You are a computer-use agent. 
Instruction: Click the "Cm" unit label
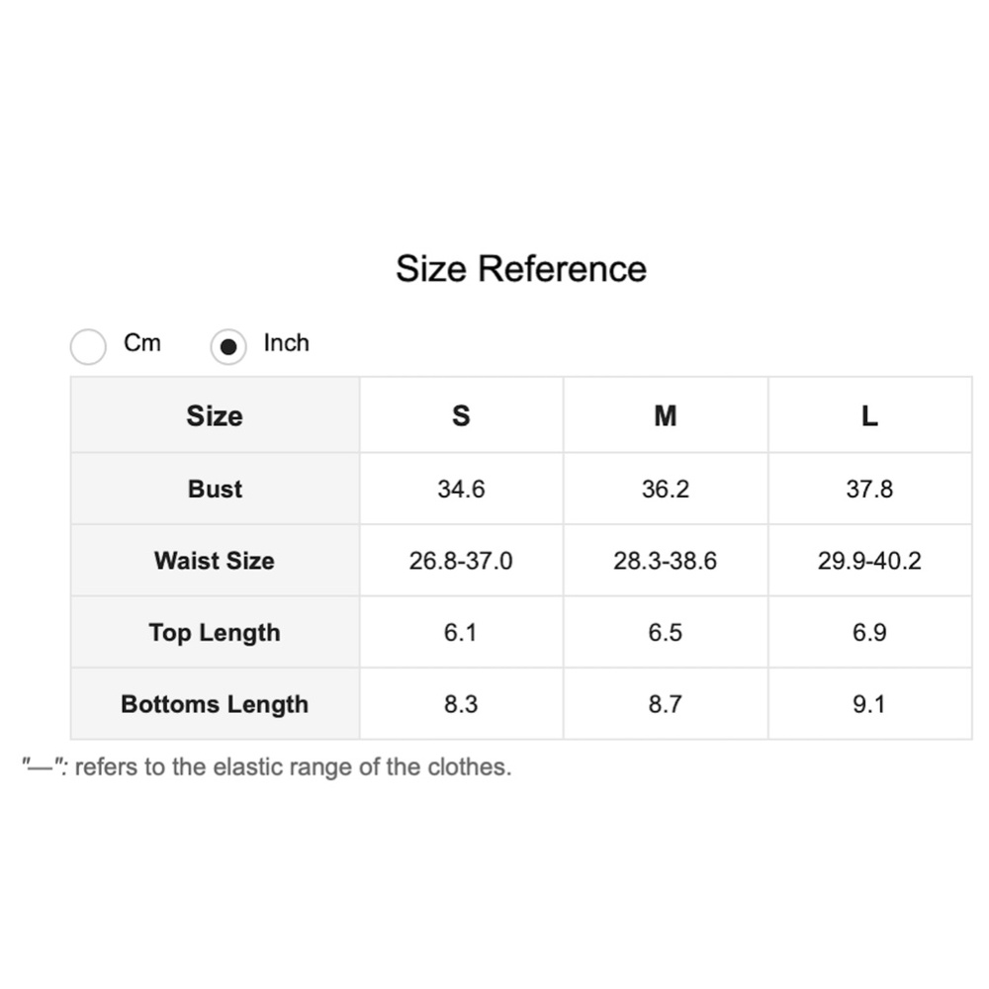[x=142, y=343]
